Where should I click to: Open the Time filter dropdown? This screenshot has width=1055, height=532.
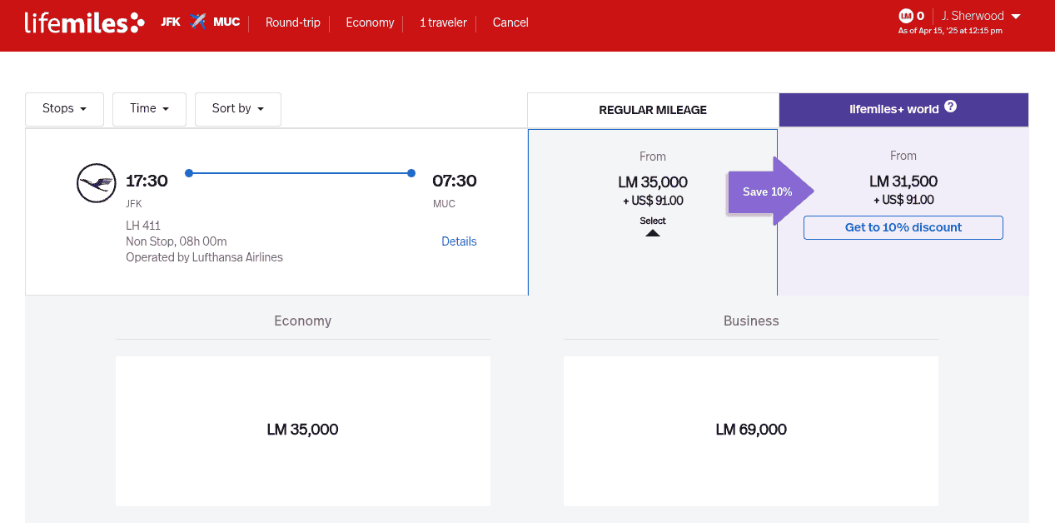point(149,109)
